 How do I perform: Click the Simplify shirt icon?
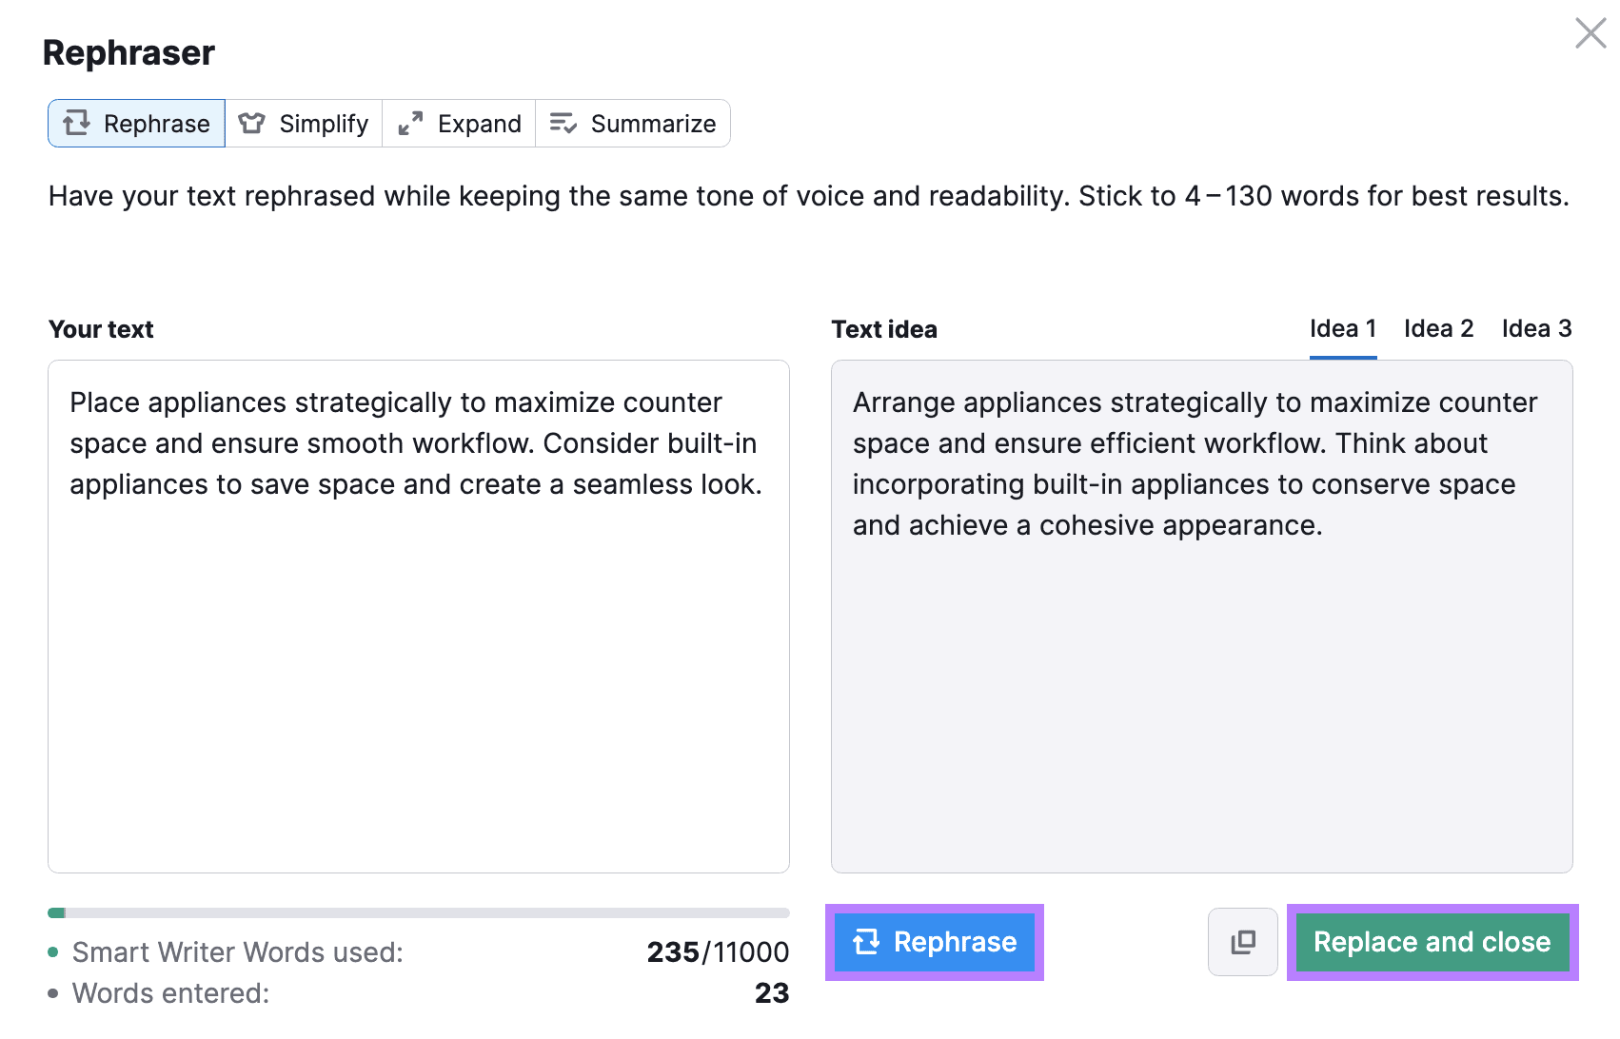pyautogui.click(x=252, y=124)
